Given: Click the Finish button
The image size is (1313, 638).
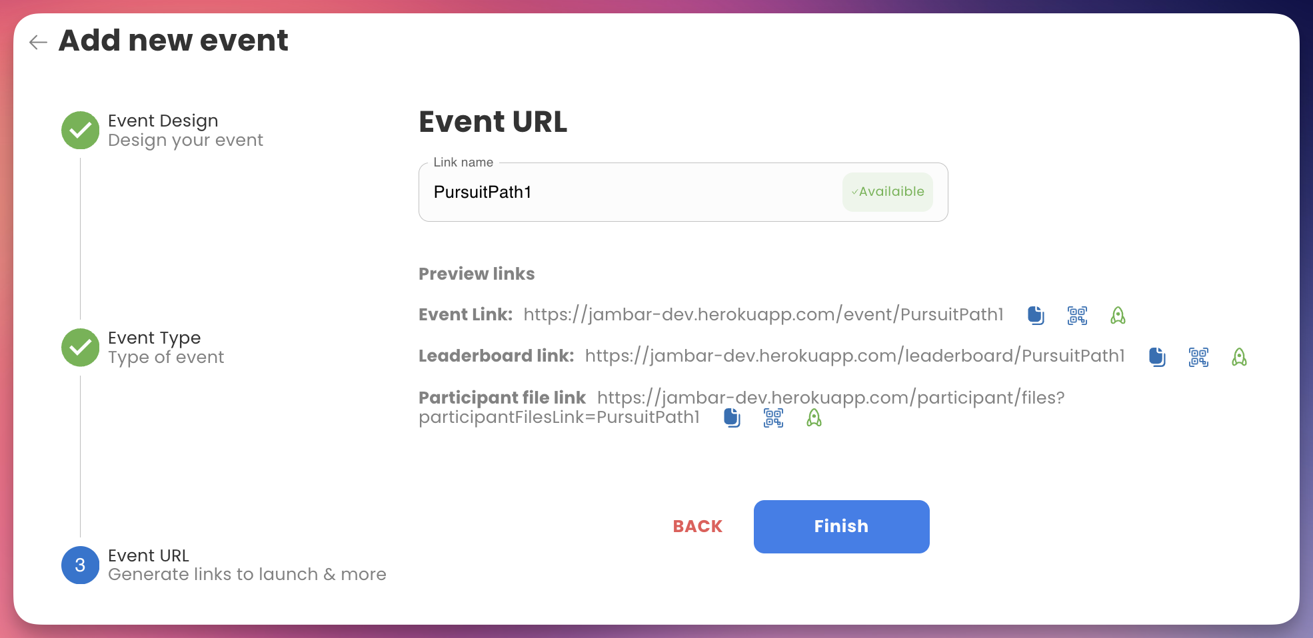Looking at the screenshot, I should [x=841, y=526].
